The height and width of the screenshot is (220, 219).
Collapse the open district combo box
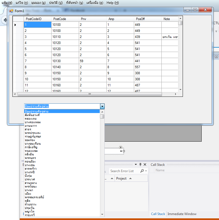[102, 106]
